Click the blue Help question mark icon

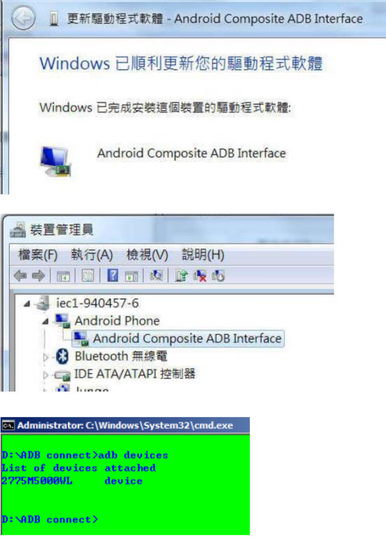click(x=113, y=275)
